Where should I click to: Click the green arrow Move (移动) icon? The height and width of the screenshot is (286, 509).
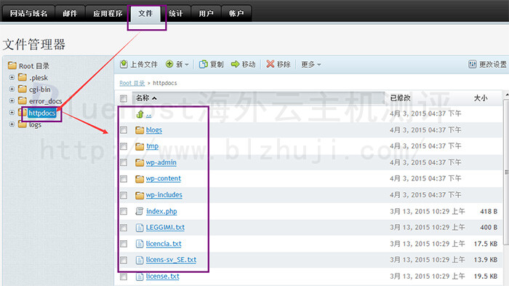coord(235,64)
